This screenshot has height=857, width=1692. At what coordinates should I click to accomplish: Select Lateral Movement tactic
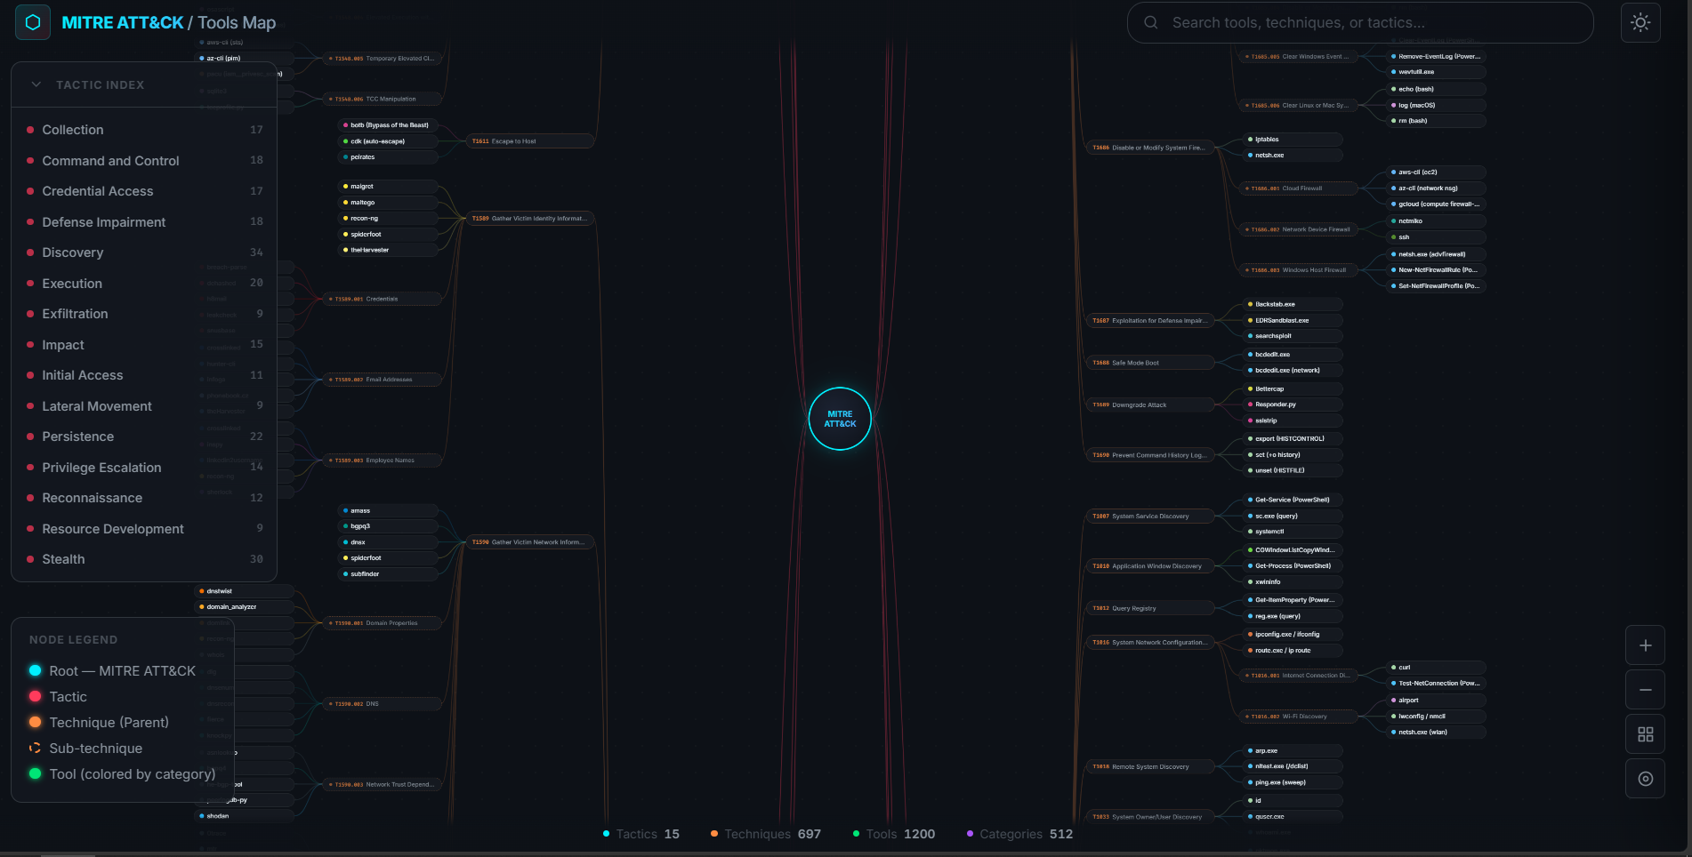144,406
